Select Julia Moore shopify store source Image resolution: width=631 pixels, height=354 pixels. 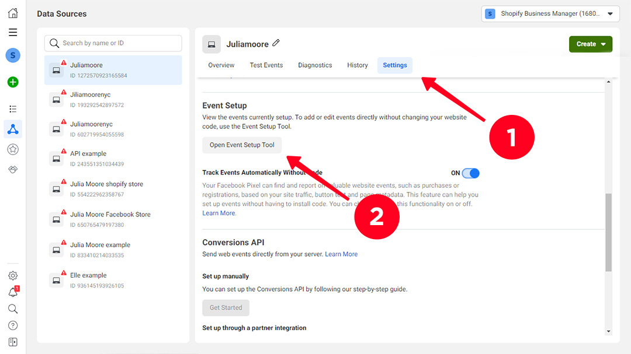point(113,189)
